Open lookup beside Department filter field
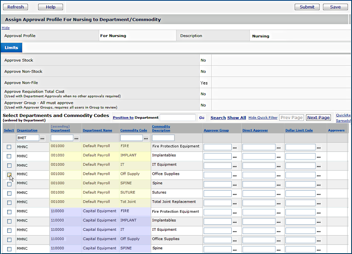352x254 pixels. tap(77, 138)
